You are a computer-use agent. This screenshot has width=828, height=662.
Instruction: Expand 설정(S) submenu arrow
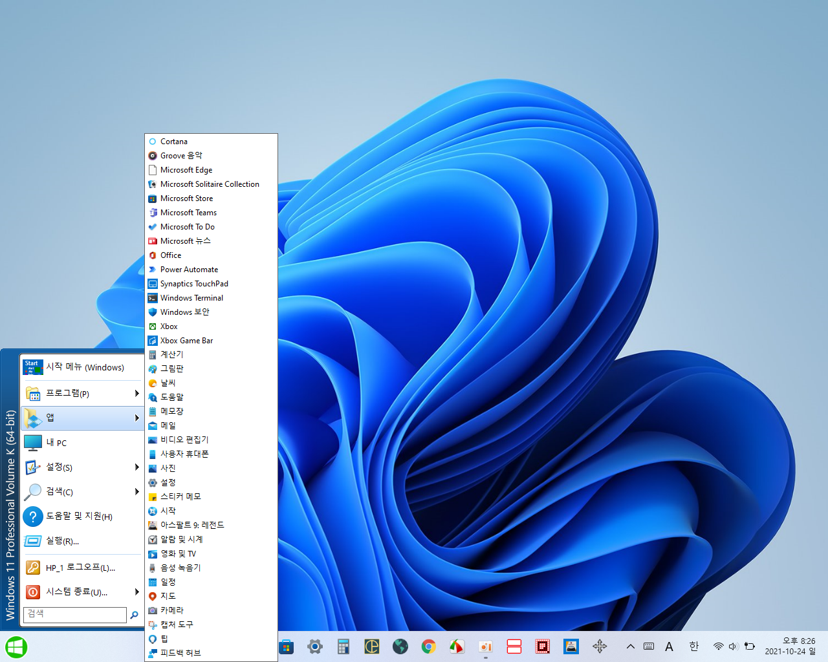tap(136, 467)
